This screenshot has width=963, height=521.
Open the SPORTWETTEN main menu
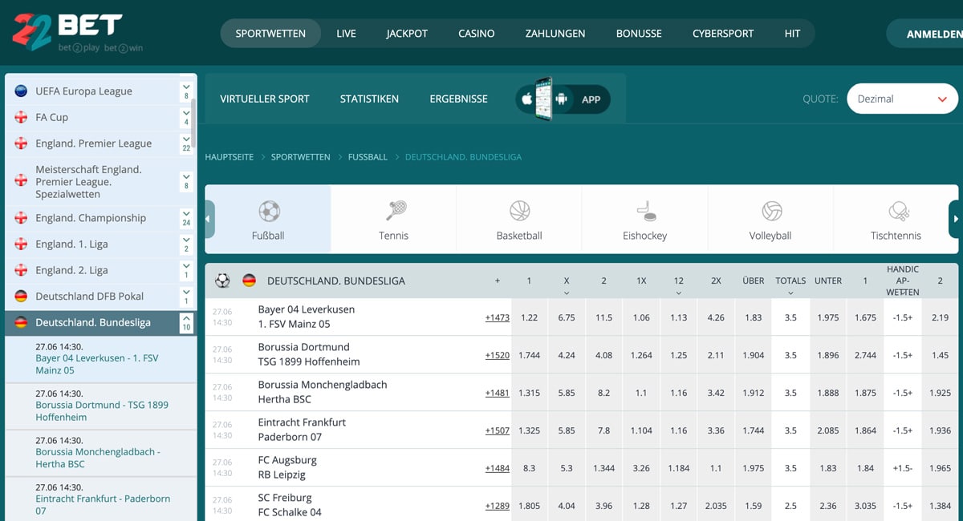(270, 34)
